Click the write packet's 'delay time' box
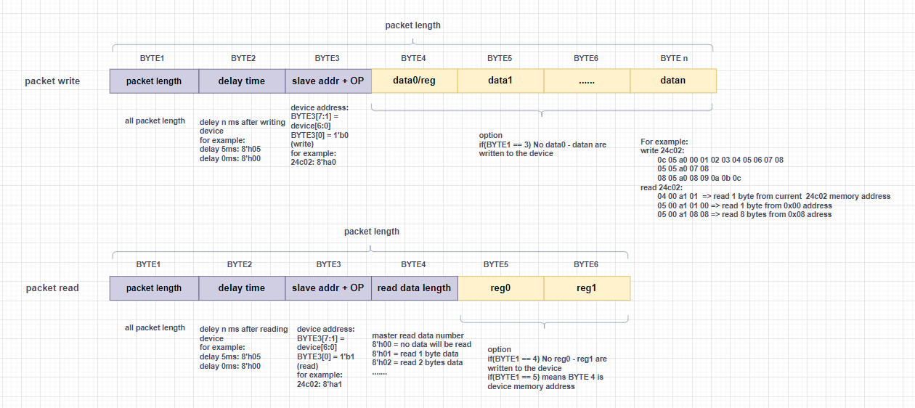The height and width of the screenshot is (408, 915). [242, 81]
